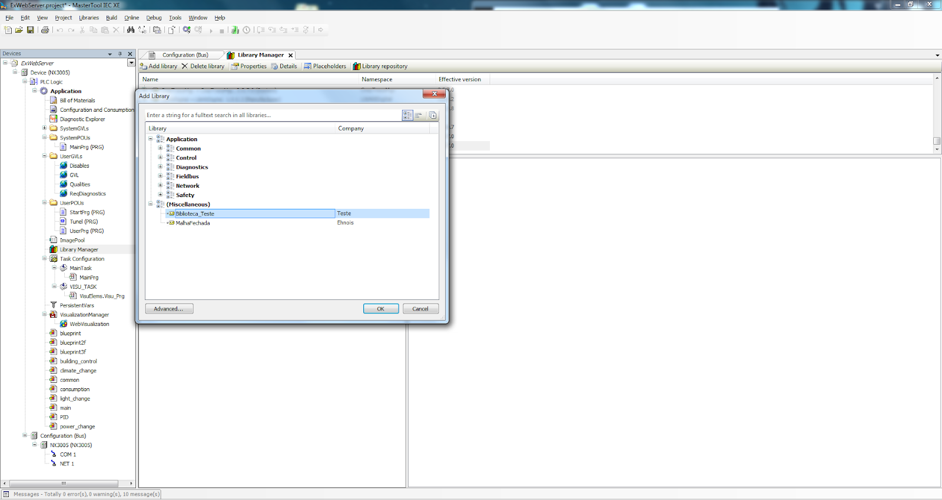Click the library fulltext search field

click(271, 115)
